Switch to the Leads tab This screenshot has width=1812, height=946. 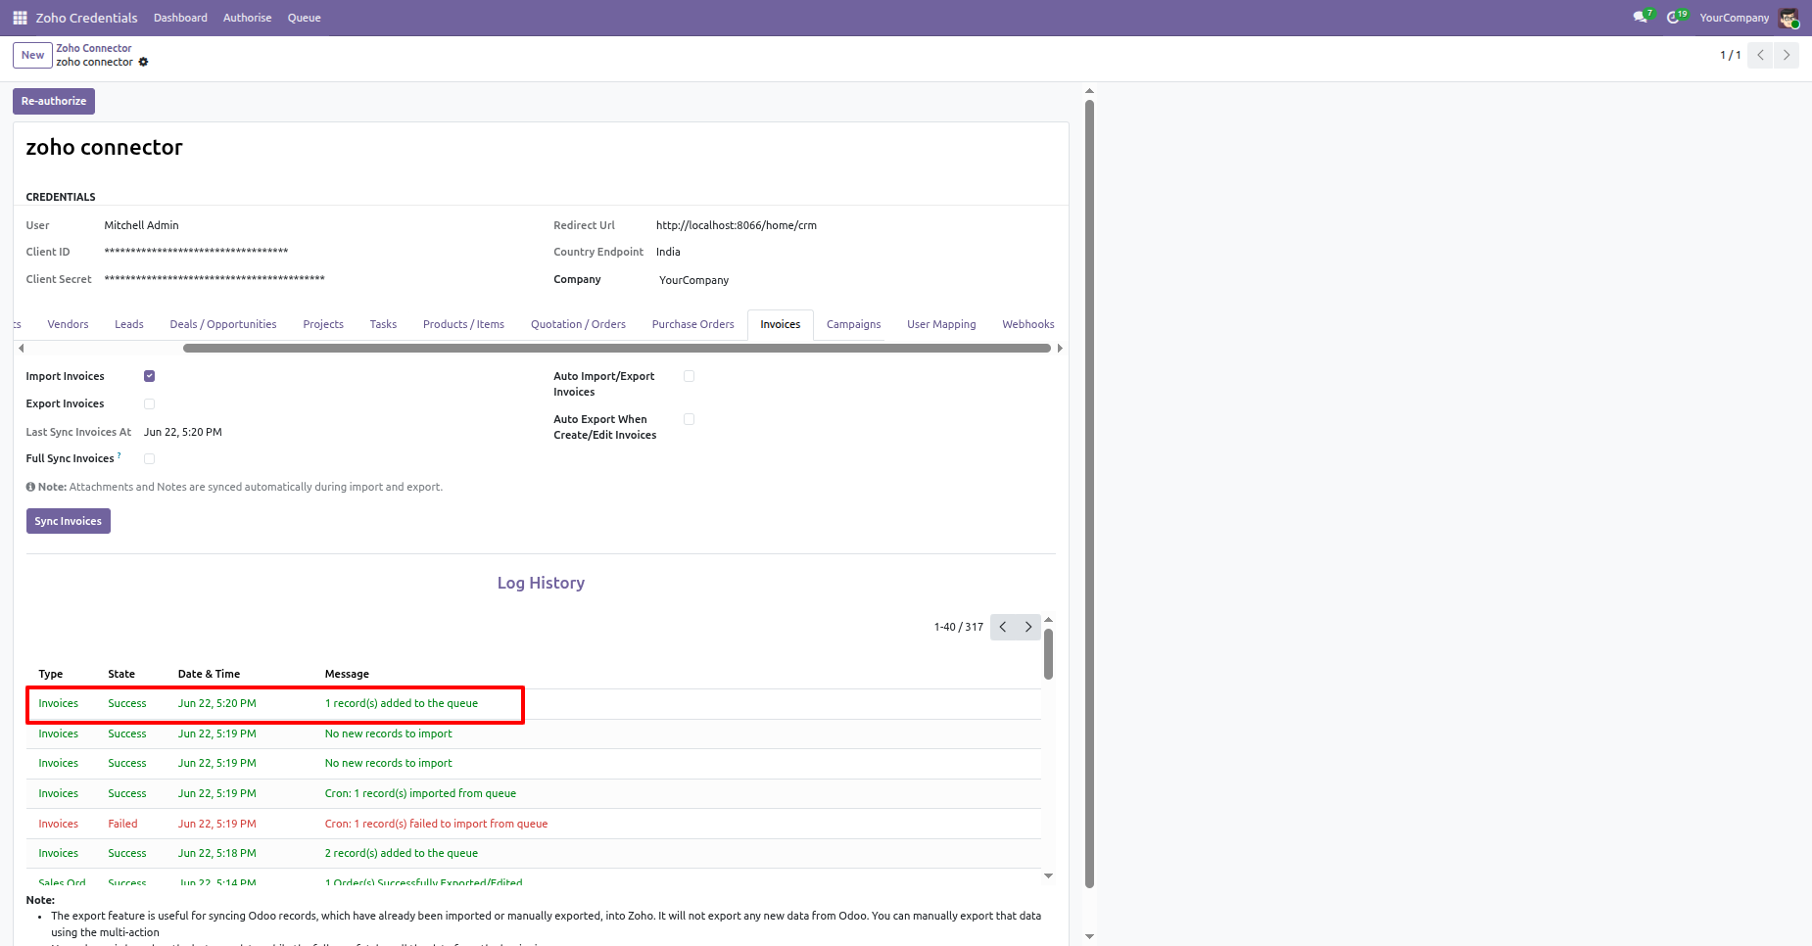coord(128,324)
